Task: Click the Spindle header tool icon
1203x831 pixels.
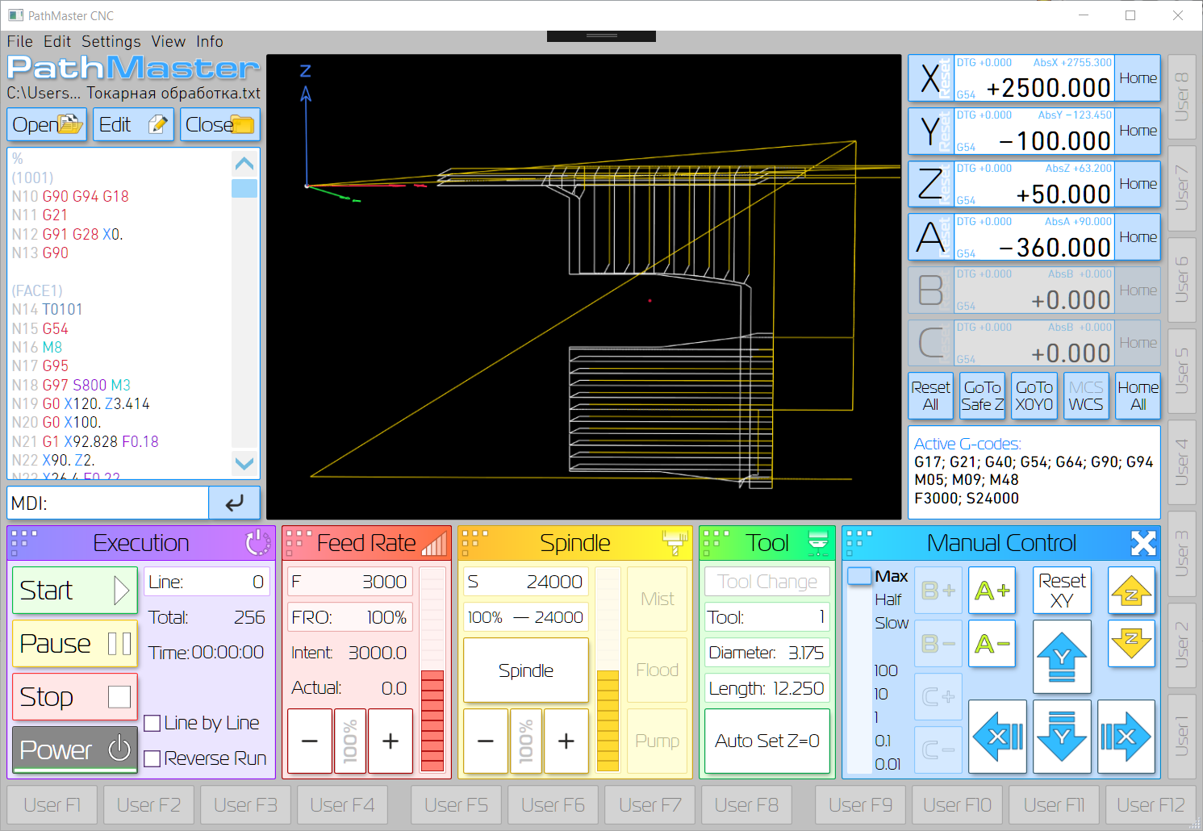Action: [675, 543]
